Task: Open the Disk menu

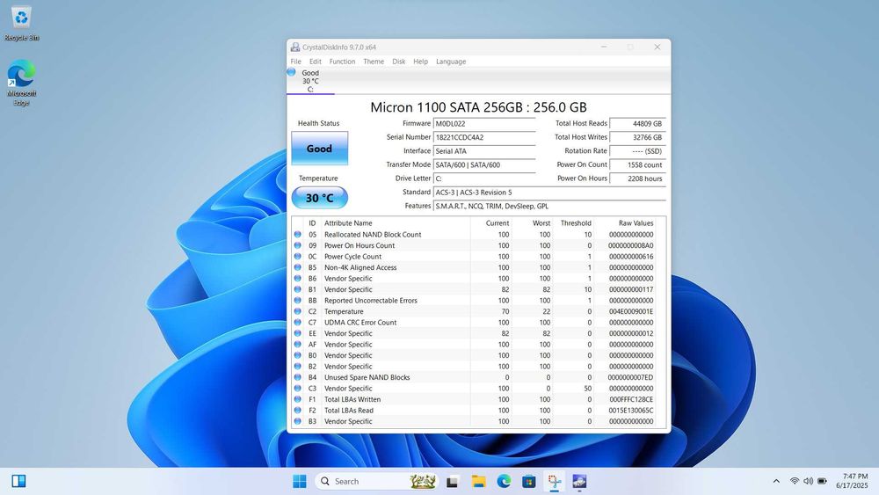Action: [398, 62]
